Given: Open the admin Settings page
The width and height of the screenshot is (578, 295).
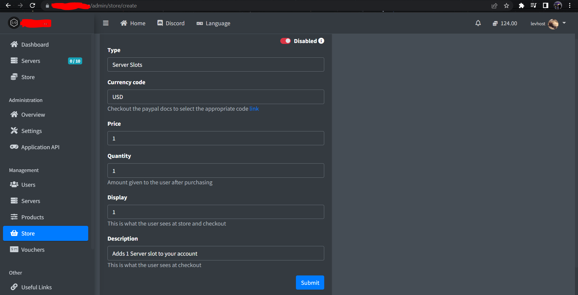Looking at the screenshot, I should [x=31, y=131].
